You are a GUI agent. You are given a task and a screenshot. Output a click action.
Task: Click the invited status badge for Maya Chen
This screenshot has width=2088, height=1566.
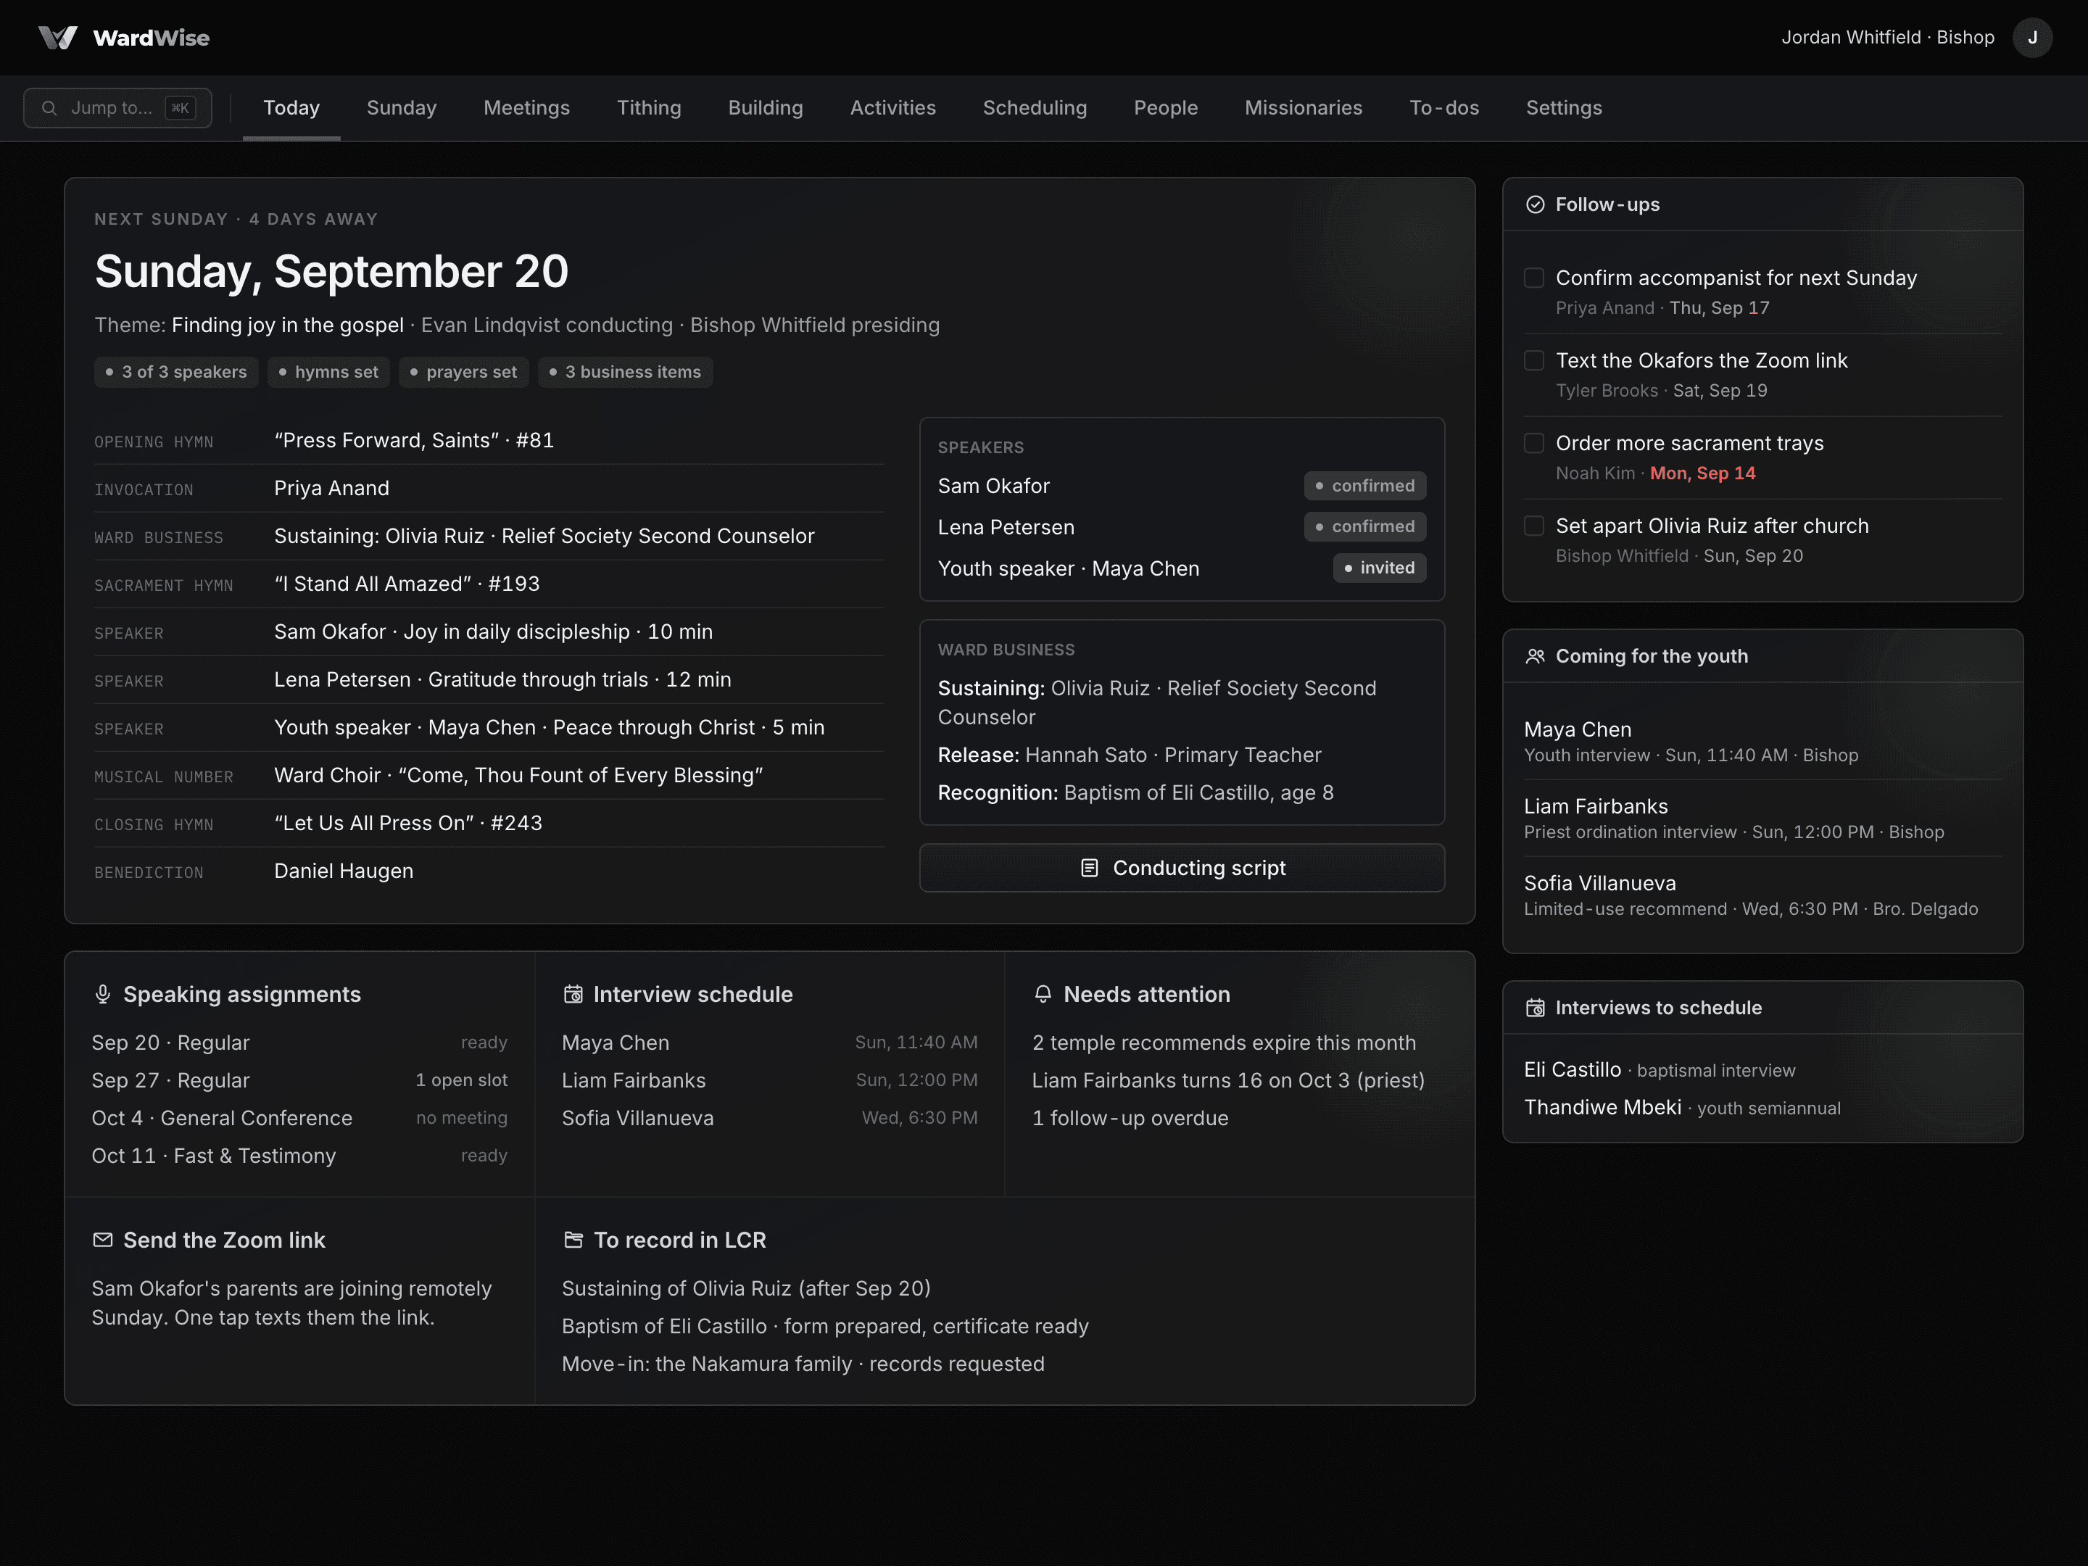1379,568
